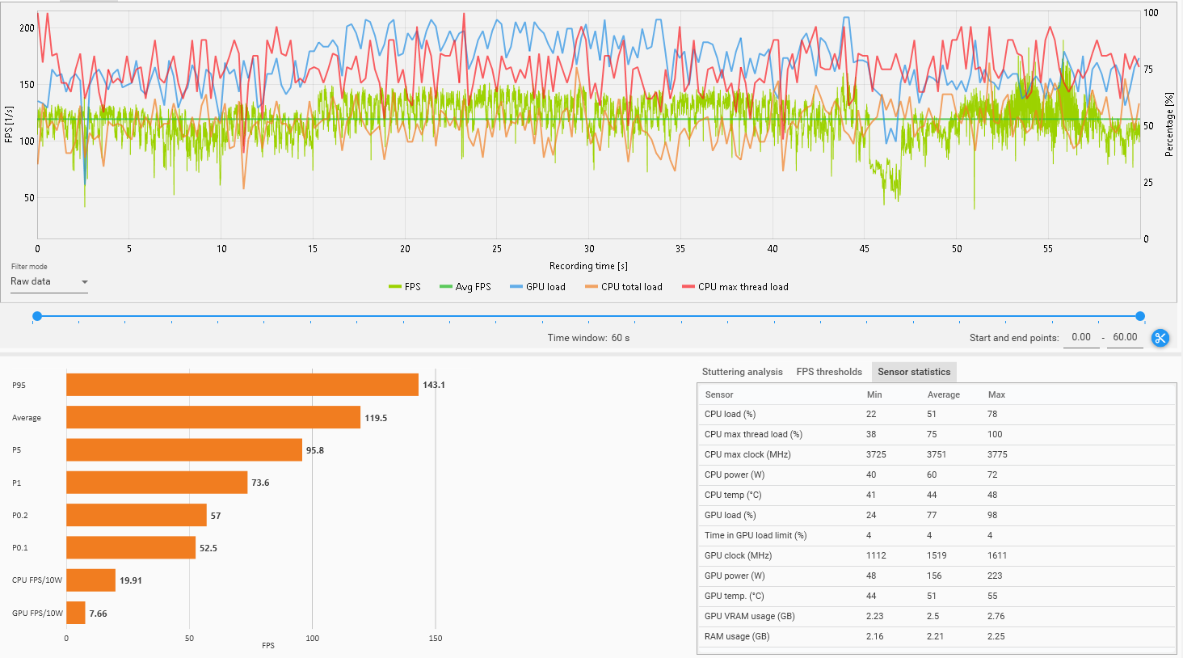The width and height of the screenshot is (1183, 658).
Task: Select the CPU power (W) row
Action: [937, 475]
